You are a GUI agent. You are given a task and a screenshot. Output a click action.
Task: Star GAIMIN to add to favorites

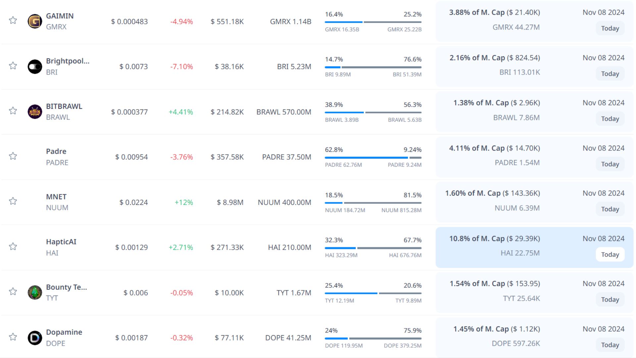(13, 21)
